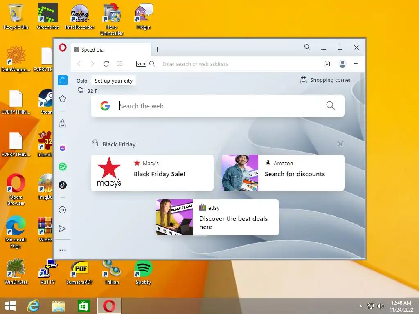
Task: Open the snapshot camera icon
Action: 327,64
